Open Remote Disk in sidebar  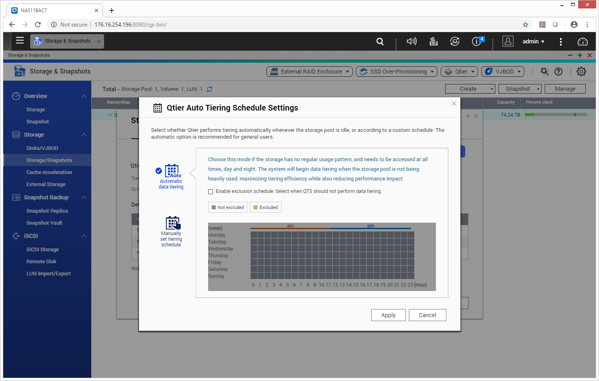click(x=41, y=262)
